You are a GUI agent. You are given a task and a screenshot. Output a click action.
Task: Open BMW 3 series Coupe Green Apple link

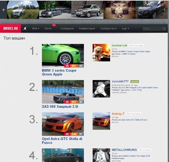[59, 72]
